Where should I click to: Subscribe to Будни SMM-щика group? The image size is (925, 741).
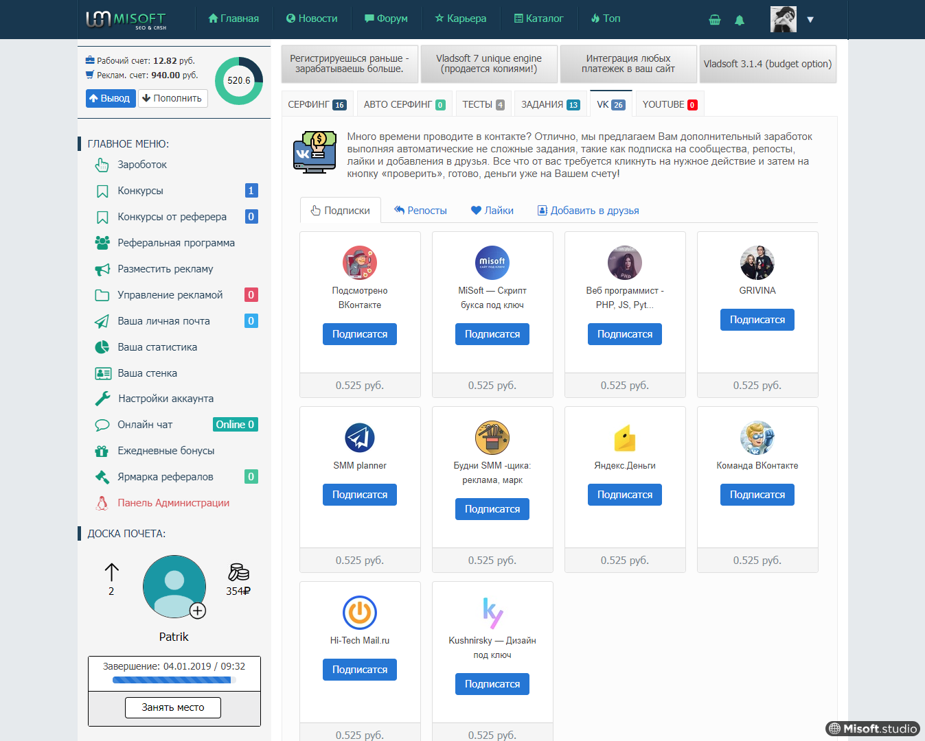[492, 509]
